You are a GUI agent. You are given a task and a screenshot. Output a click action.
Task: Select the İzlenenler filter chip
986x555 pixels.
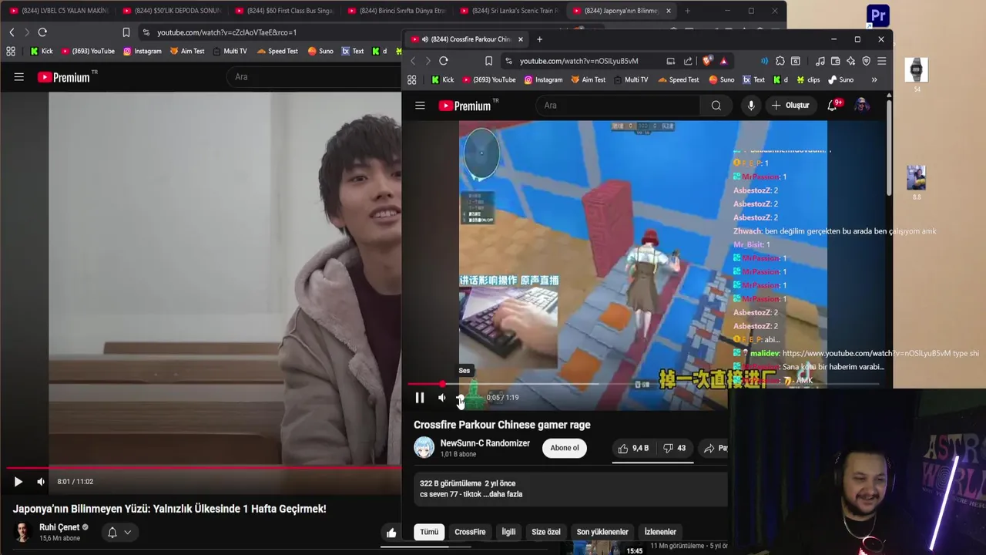660,532
